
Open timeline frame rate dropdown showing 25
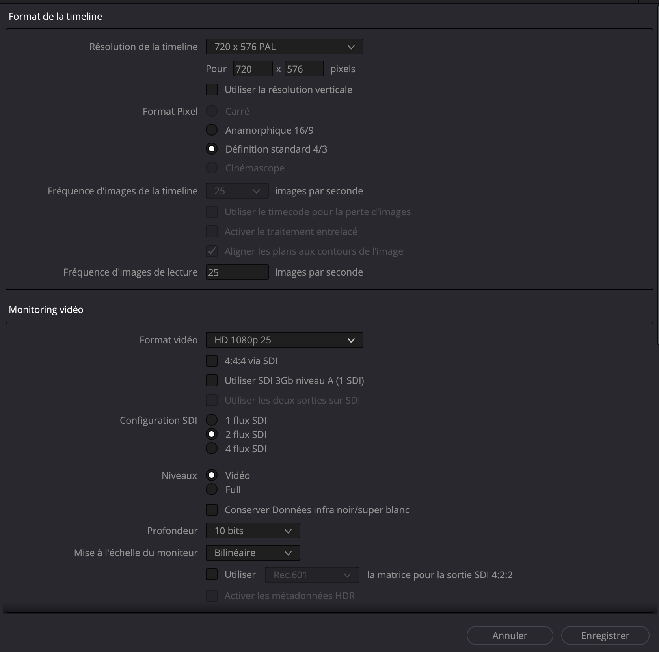[x=237, y=191]
